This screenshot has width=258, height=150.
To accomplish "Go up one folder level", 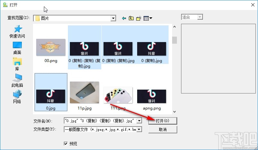I will (x=131, y=18).
